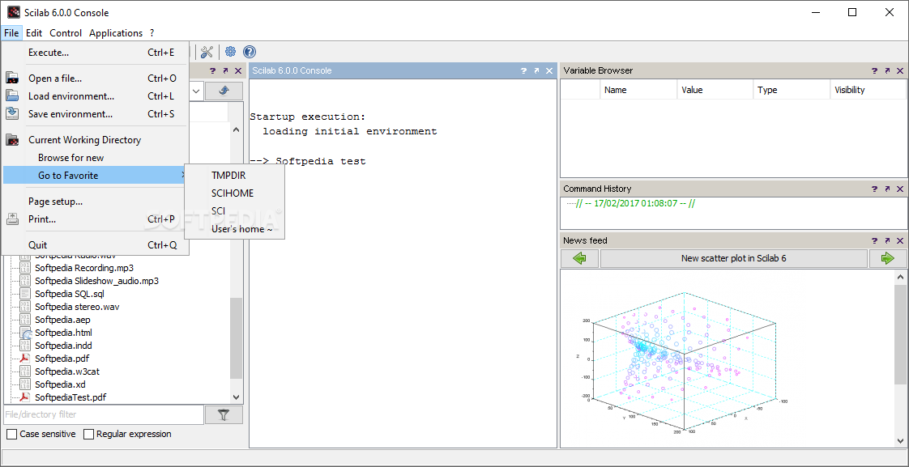Click file browser scrollbar up arrow

click(236, 129)
